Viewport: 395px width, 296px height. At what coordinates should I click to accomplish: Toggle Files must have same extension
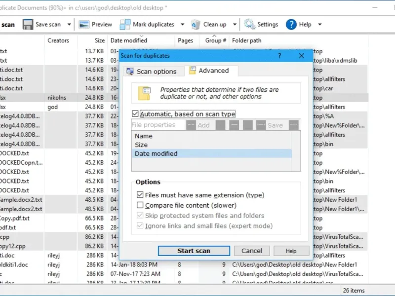click(x=140, y=195)
